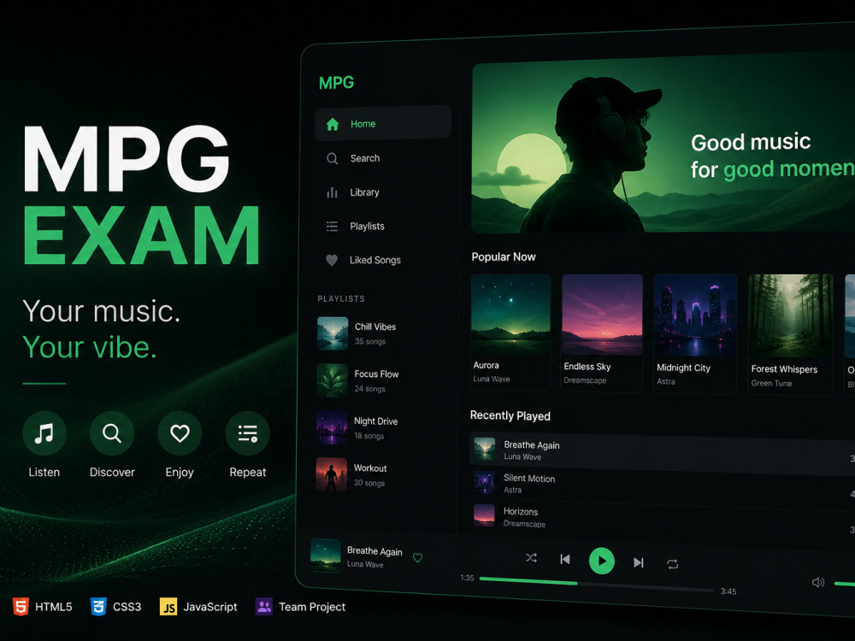
Task: Select the Night Drive playlist title
Action: 375,420
